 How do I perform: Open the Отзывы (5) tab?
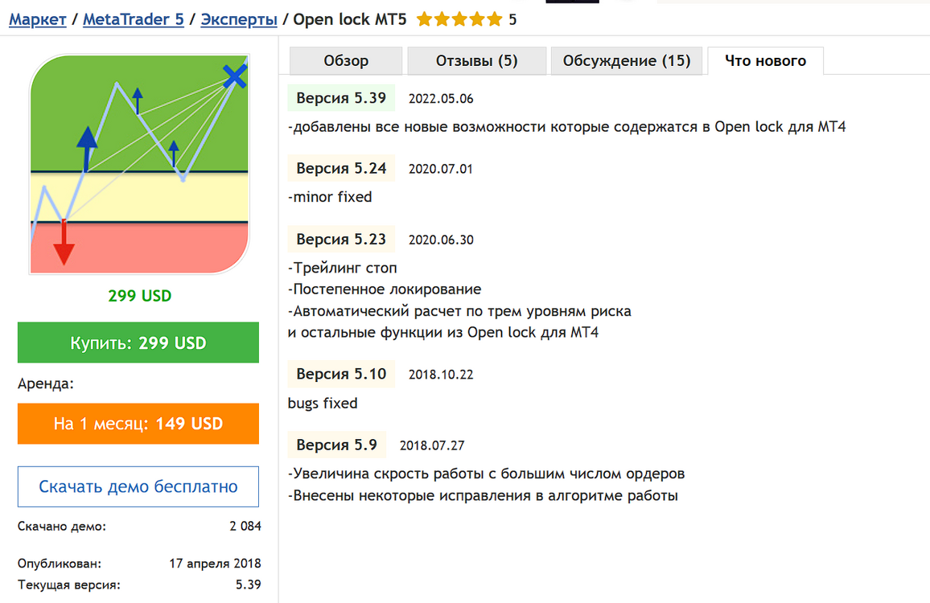[x=477, y=61]
